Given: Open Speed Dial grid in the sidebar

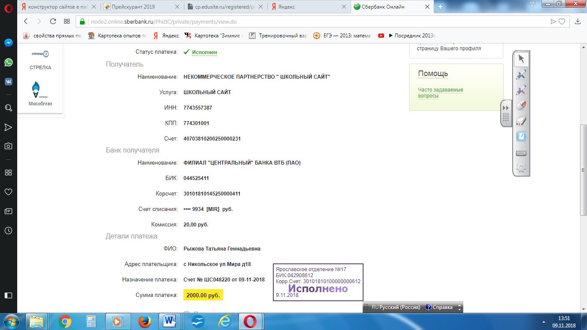Looking at the screenshot, I should click(8, 172).
